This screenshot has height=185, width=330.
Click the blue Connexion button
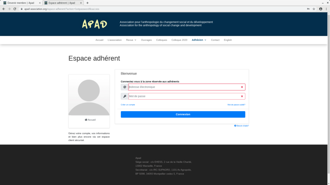tap(183, 114)
